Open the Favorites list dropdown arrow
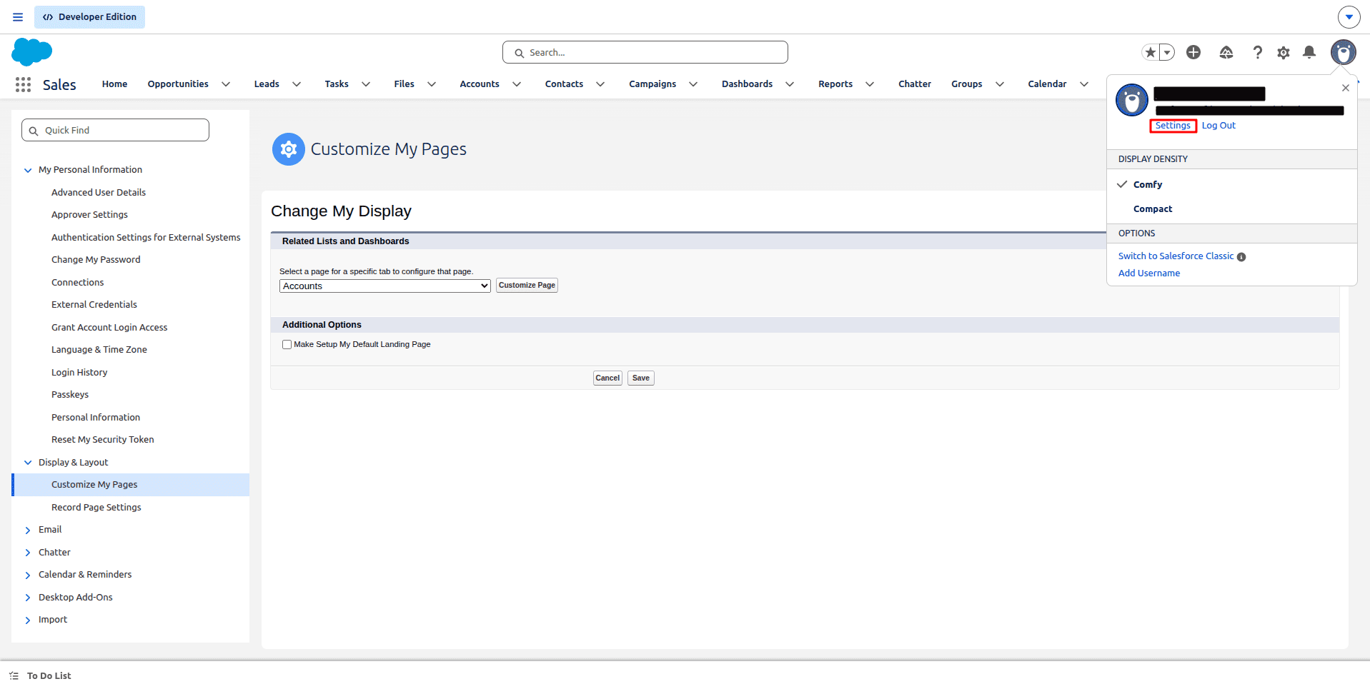1370x689 pixels. 1167,52
